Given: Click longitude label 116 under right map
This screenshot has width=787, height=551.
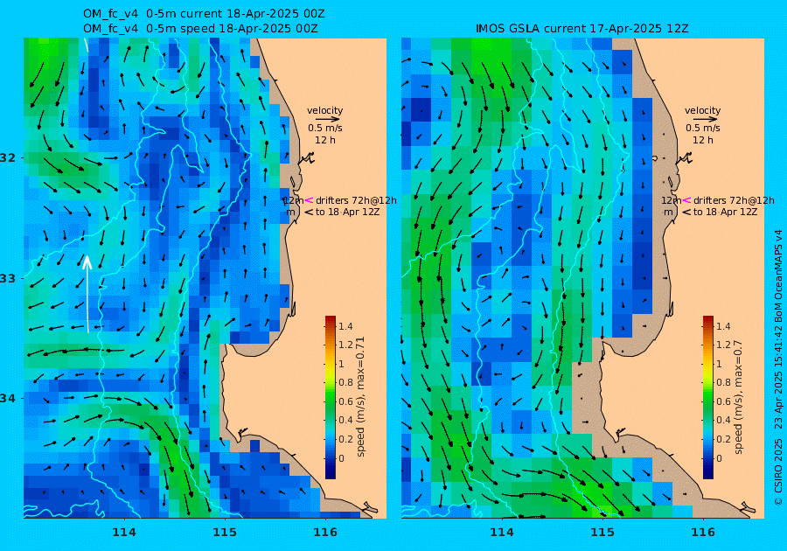Looking at the screenshot, I should point(703,533).
